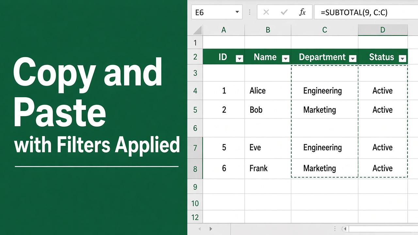This screenshot has height=235, width=418.
Task: Select row 2 header
Action: click(195, 57)
